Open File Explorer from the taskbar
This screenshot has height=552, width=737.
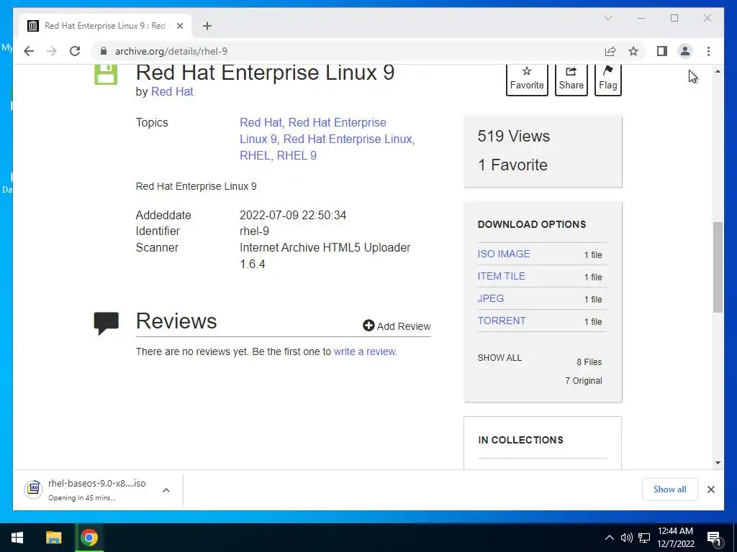(53, 538)
